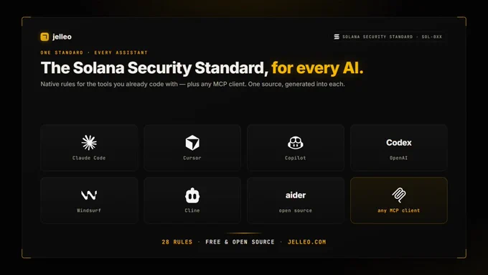Select the aider open source card
This screenshot has width=488, height=275.
[x=296, y=200]
